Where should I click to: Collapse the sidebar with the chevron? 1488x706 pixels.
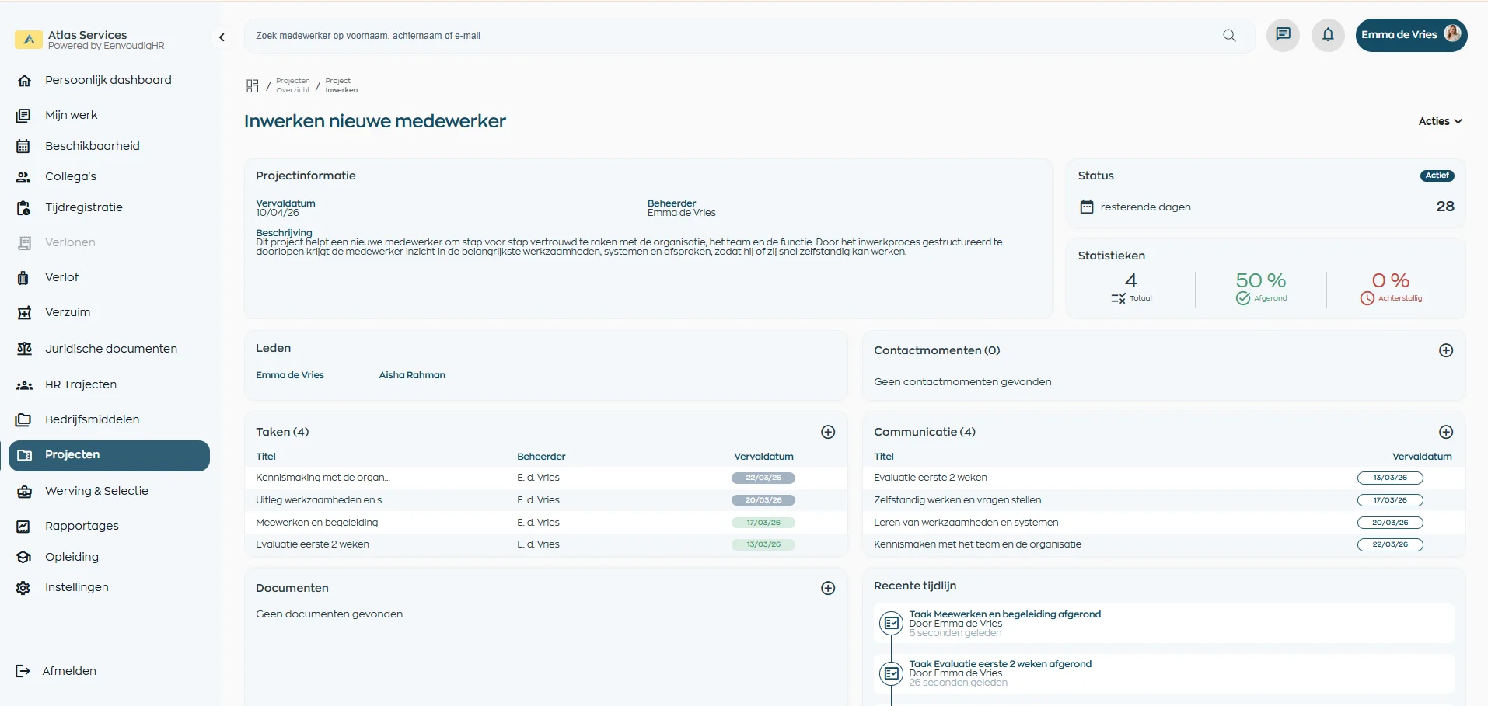pos(222,37)
